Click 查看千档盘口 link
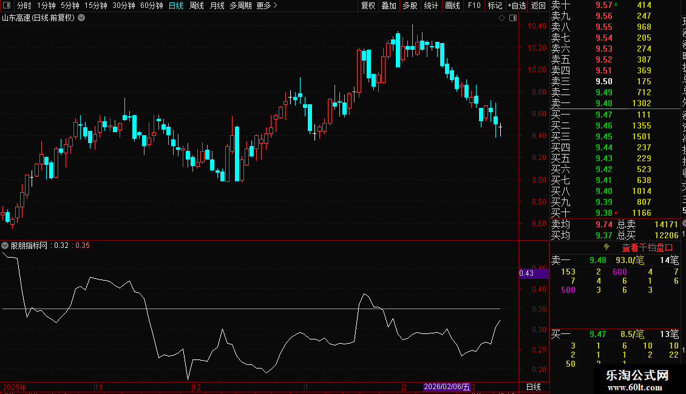 pyautogui.click(x=647, y=247)
